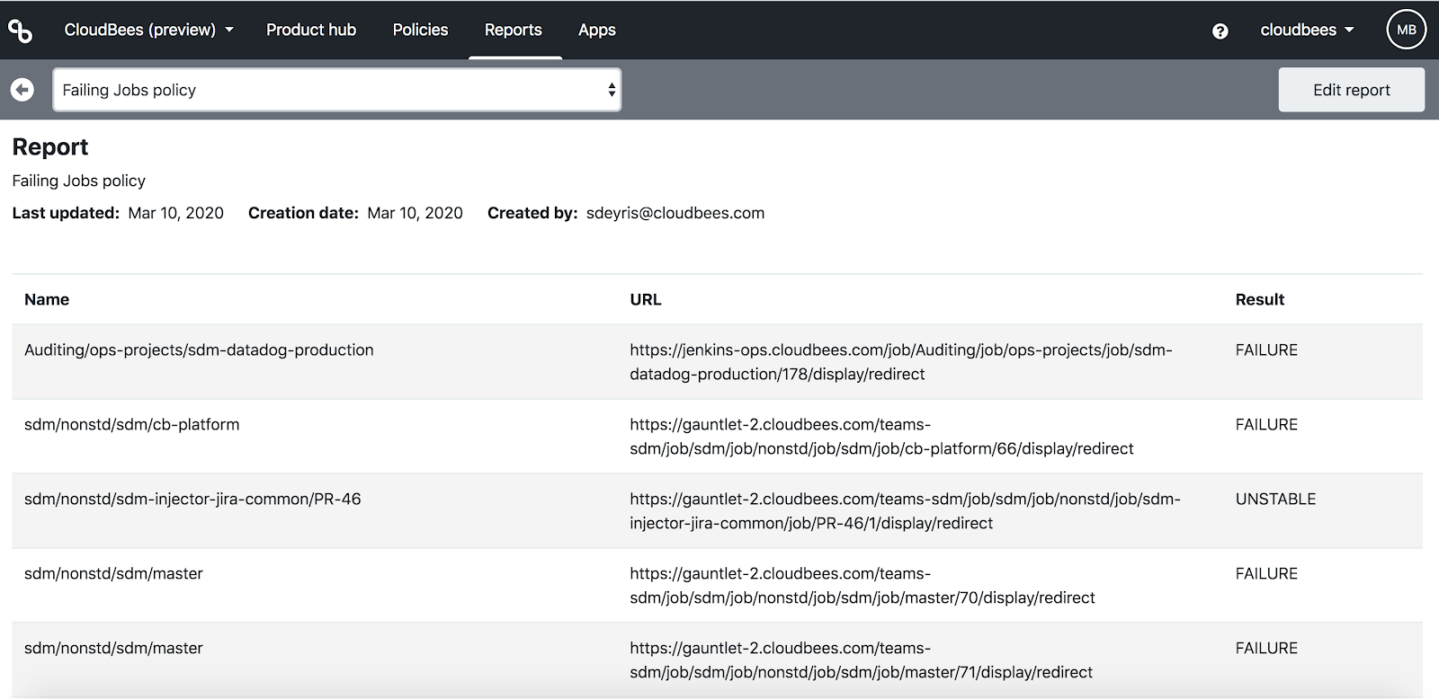This screenshot has width=1439, height=699.
Task: Click the Result column header
Action: tap(1259, 299)
